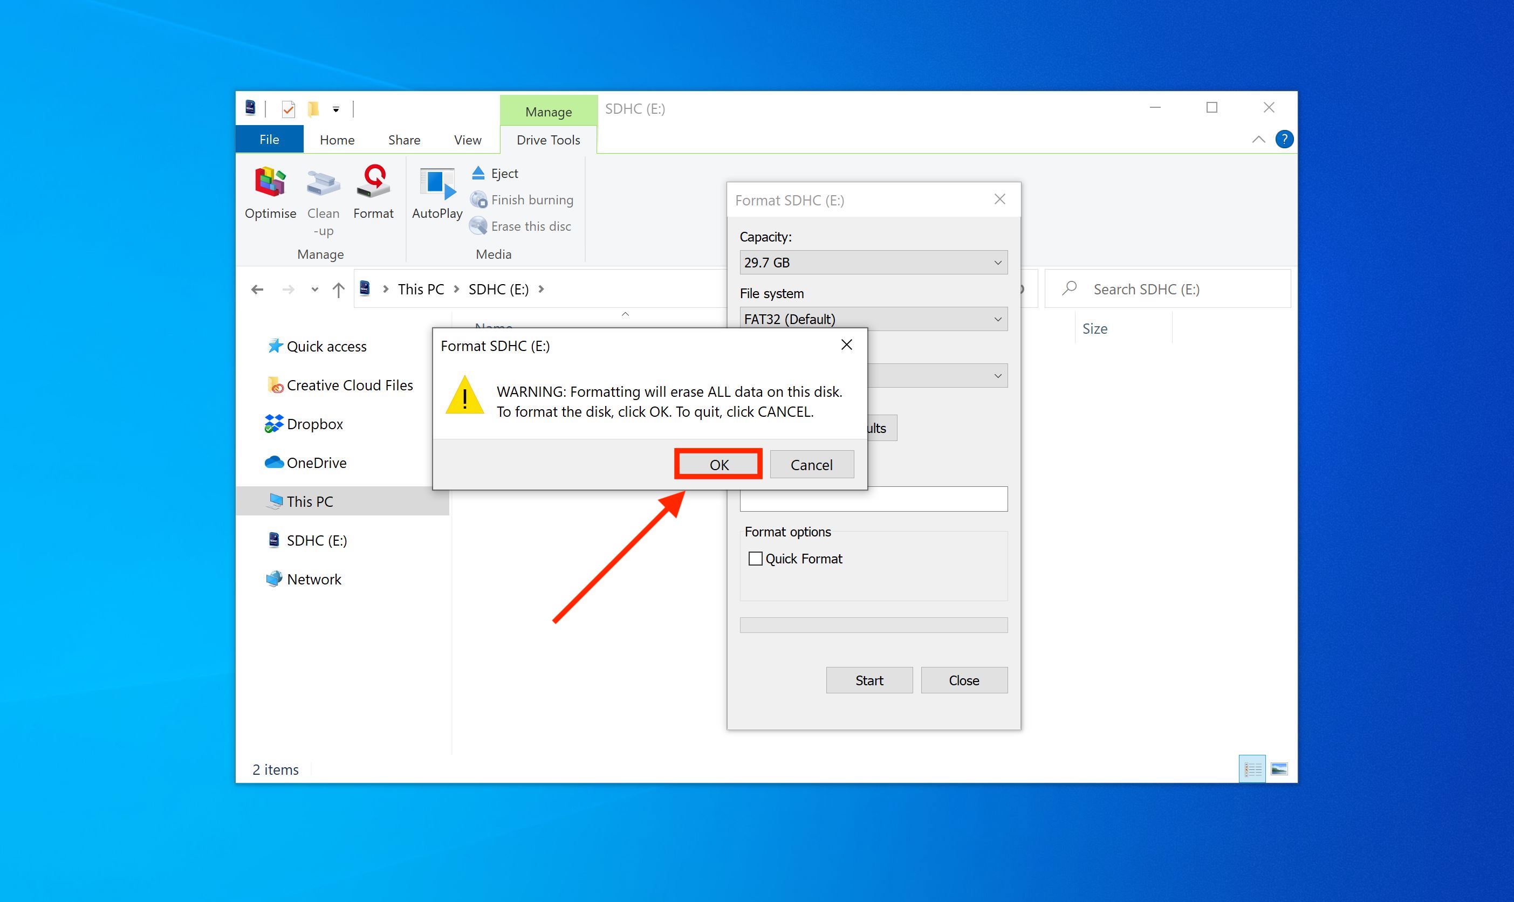Image resolution: width=1514 pixels, height=902 pixels.
Task: Click Cancel to abort formatting
Action: pos(812,464)
